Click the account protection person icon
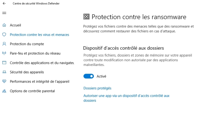Image resolution: width=208 pixels, height=113 pixels. coord(4,44)
